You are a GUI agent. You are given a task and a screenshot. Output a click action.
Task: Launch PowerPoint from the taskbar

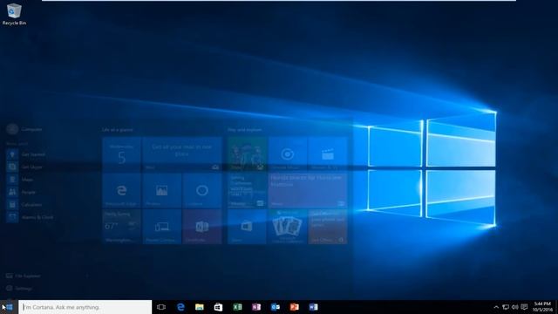pyautogui.click(x=295, y=307)
